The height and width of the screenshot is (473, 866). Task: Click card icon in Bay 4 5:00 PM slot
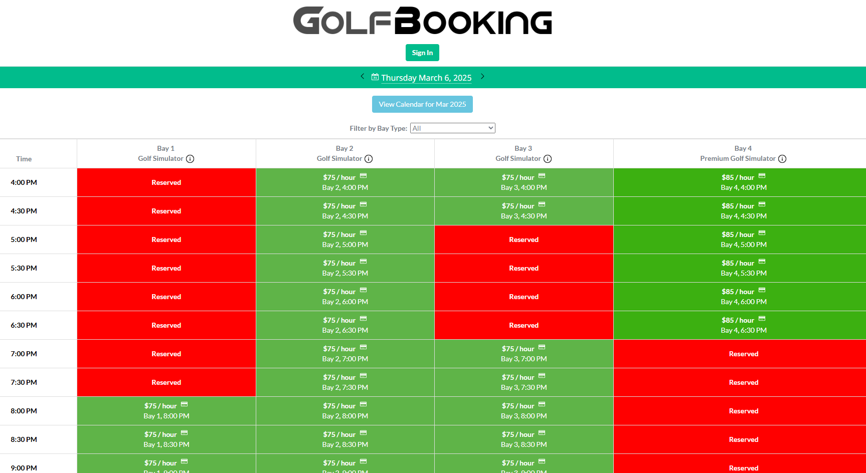point(762,233)
